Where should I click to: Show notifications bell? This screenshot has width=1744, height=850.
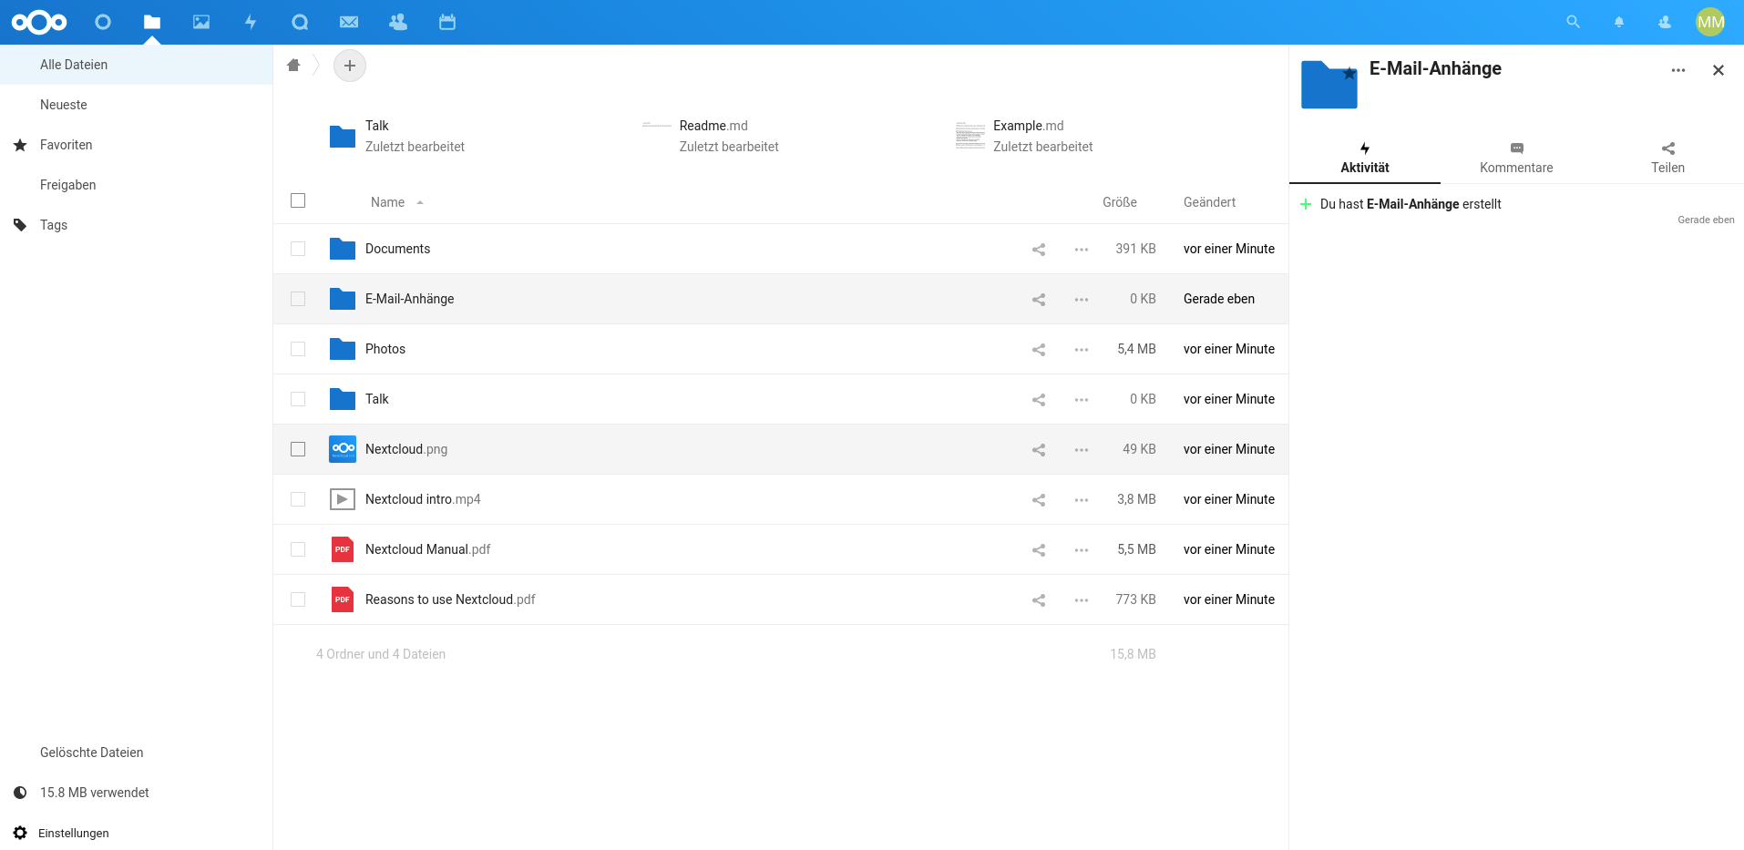(x=1619, y=22)
